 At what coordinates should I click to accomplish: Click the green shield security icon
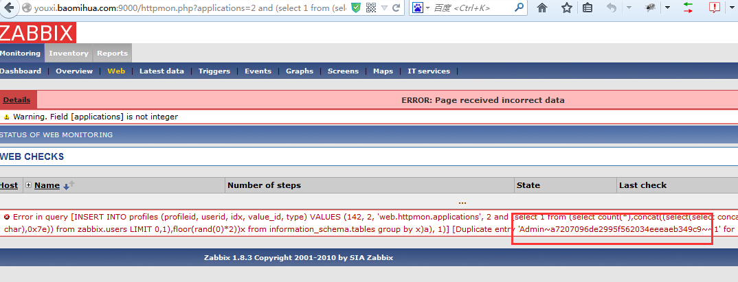coord(357,8)
